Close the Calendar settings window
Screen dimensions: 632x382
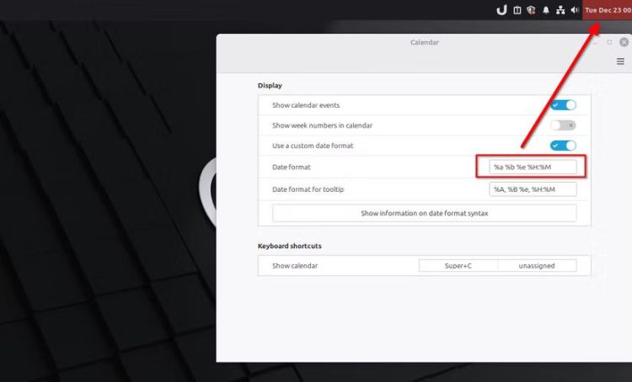[x=624, y=42]
